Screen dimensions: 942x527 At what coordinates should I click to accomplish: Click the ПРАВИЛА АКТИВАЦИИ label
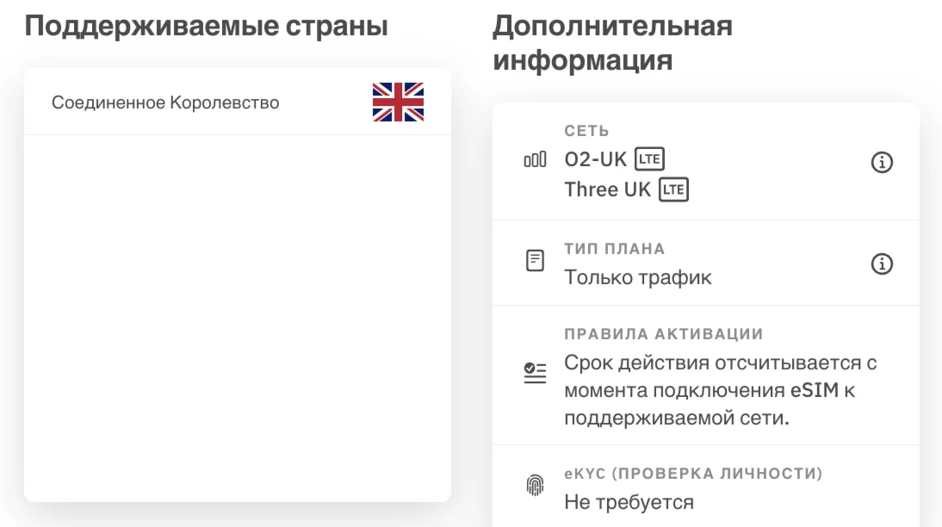(x=664, y=334)
